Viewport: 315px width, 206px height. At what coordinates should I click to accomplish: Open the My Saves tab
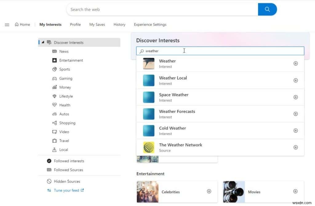coord(97,25)
